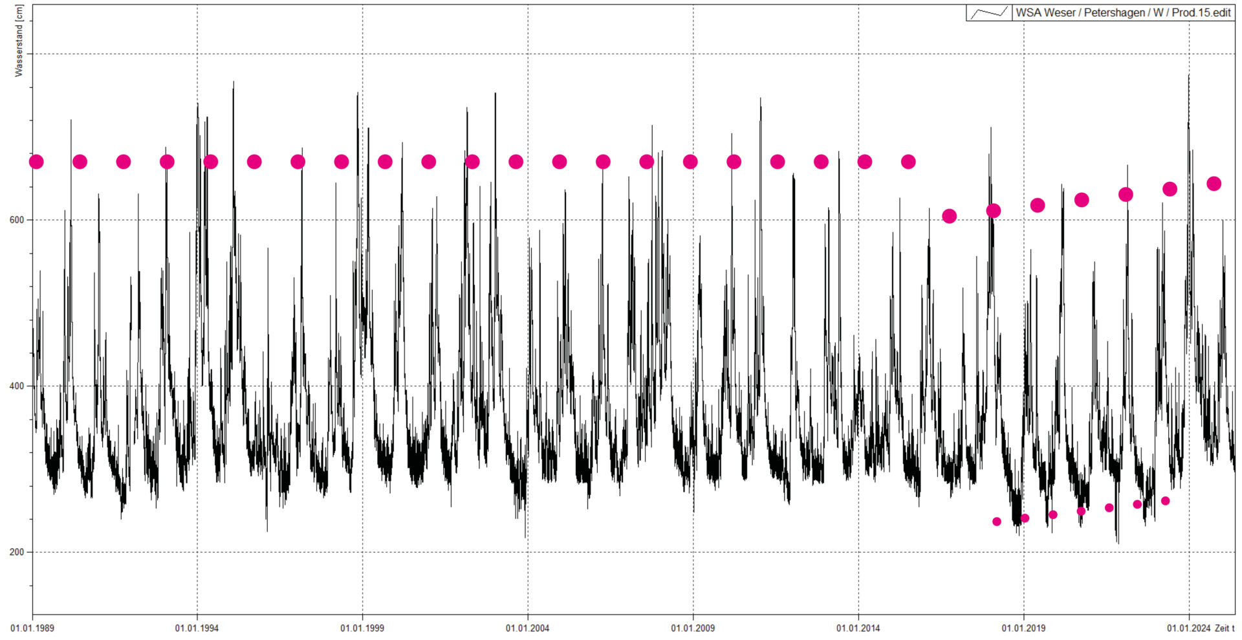Click the 01.01.2019 date tick label
The height and width of the screenshot is (640, 1242).
(1023, 628)
